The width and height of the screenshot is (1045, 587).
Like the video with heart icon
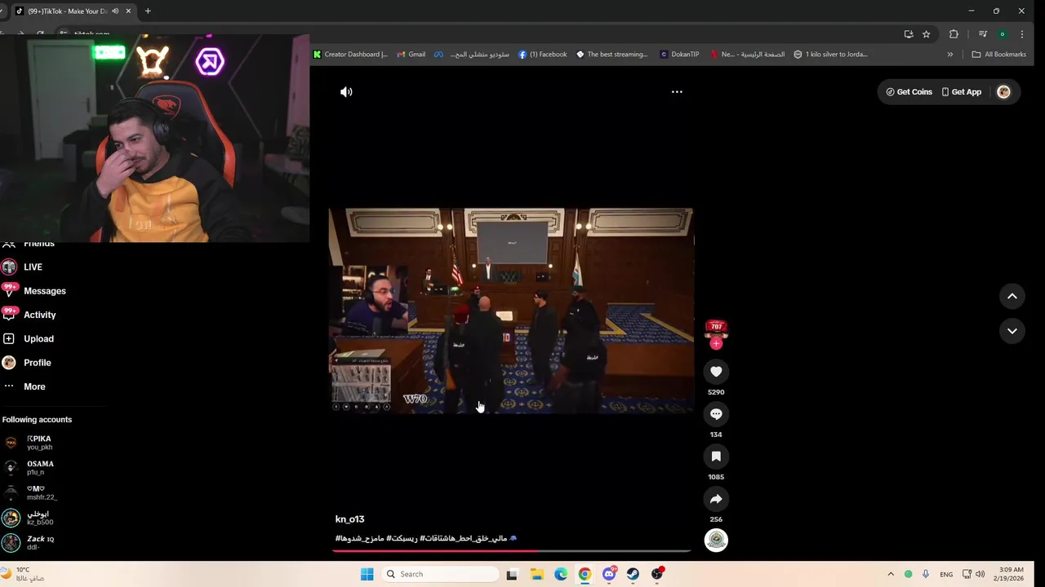point(716,372)
